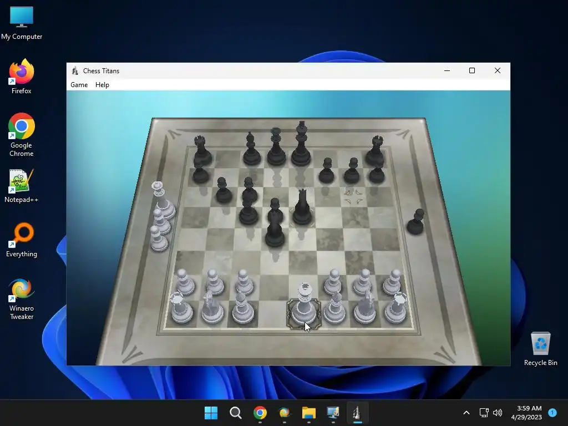The image size is (568, 426).
Task: Select the white rook on a1
Action: pyautogui.click(x=181, y=308)
